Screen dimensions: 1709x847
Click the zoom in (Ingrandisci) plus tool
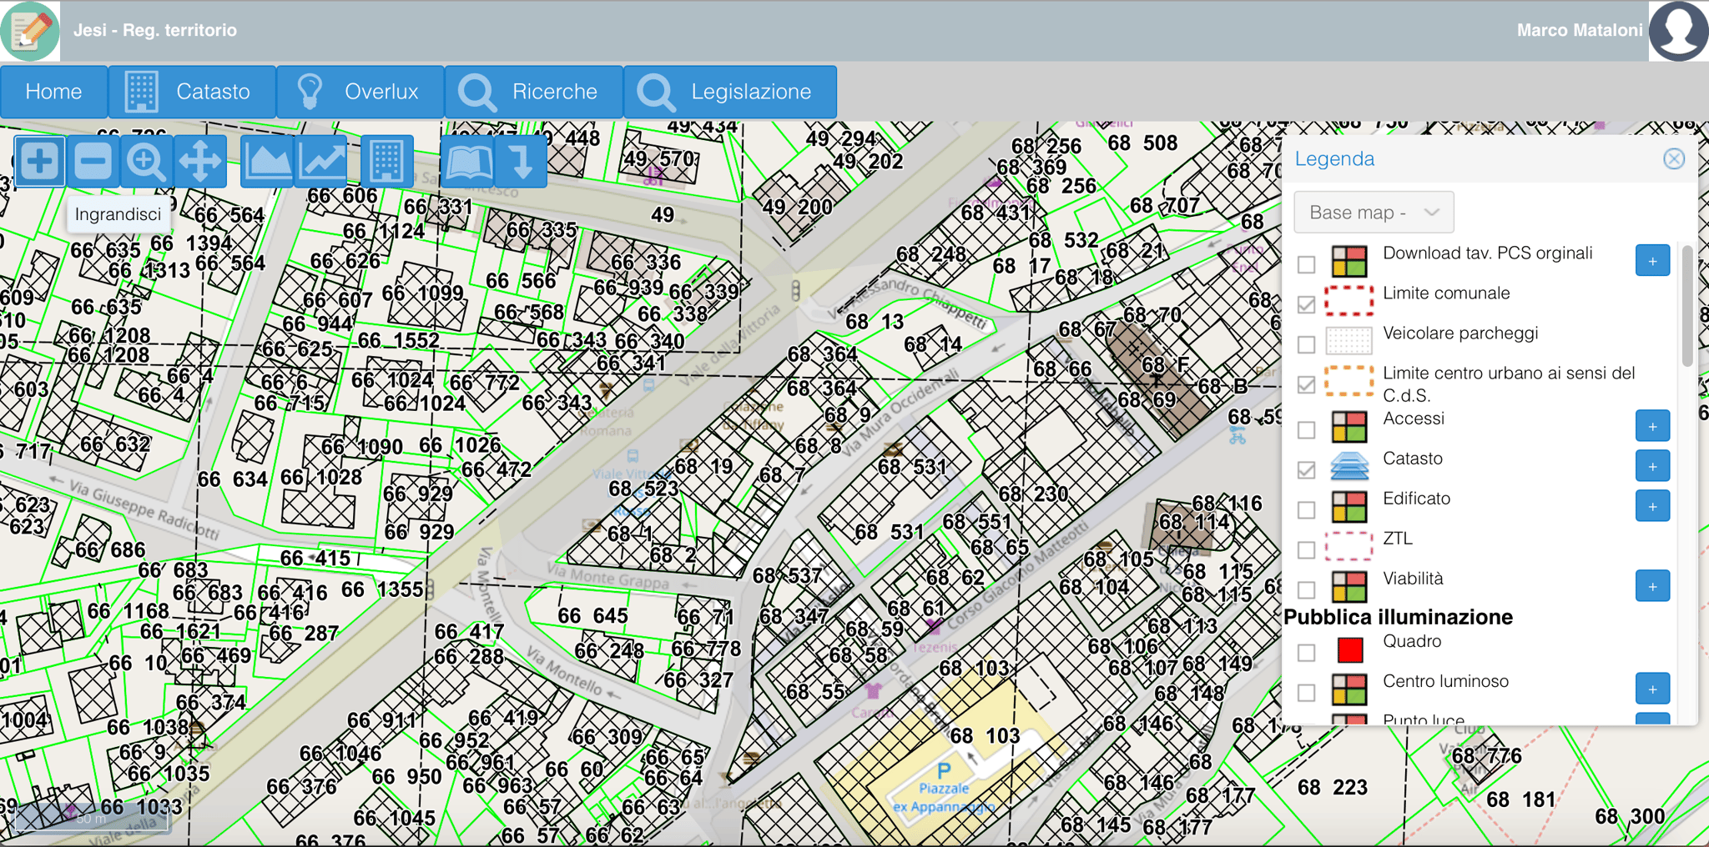[39, 161]
